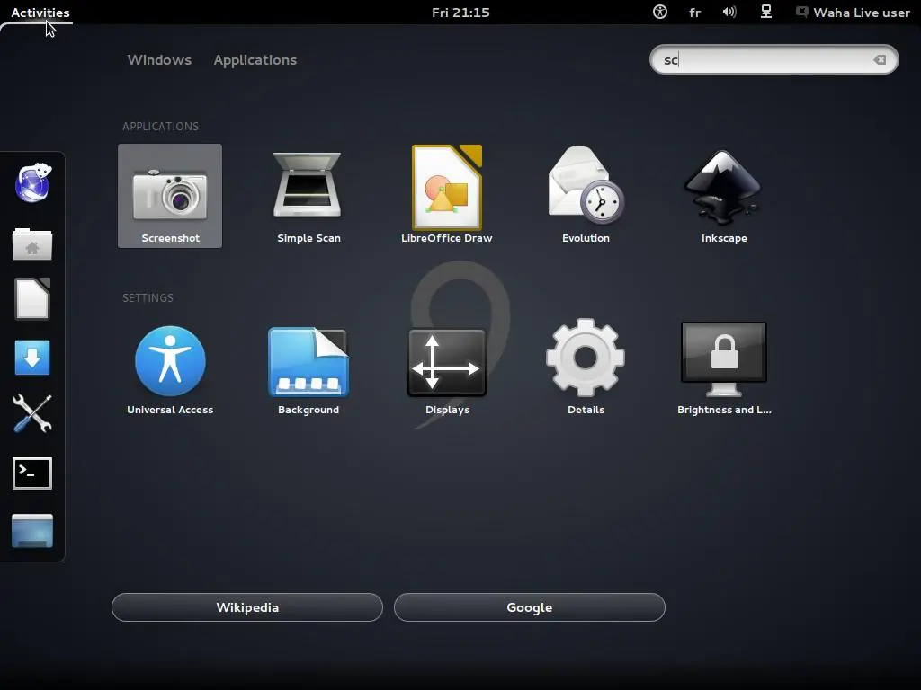Switch to the Applications view
The width and height of the screenshot is (921, 690).
[x=255, y=60]
